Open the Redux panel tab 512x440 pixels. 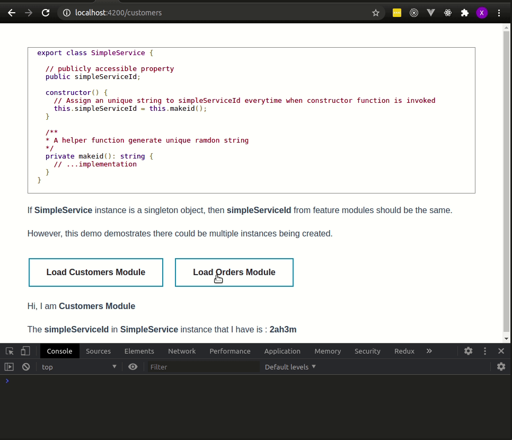[404, 351]
